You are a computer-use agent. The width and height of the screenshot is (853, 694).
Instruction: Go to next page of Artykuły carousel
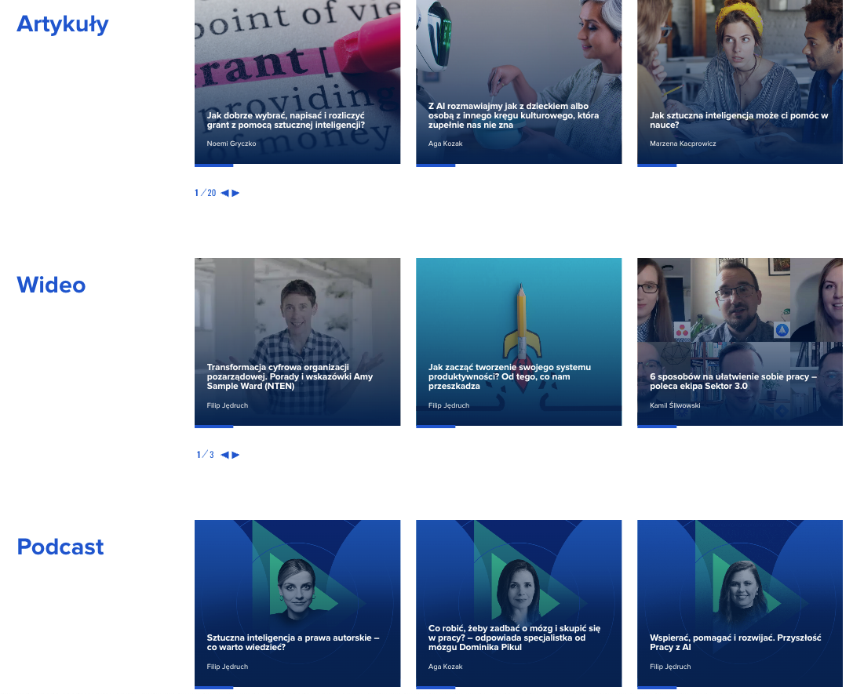(x=236, y=193)
